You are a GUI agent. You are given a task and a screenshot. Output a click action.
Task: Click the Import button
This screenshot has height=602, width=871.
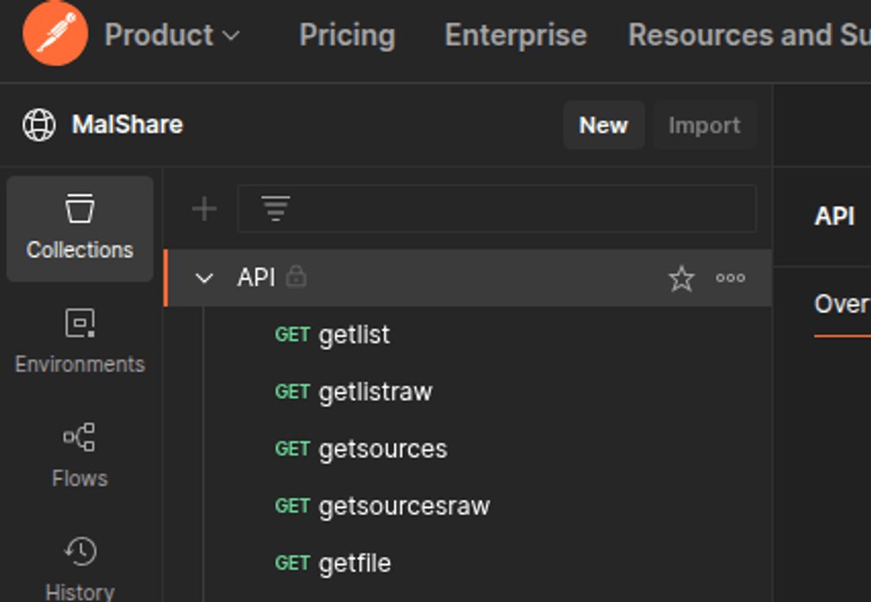[705, 125]
